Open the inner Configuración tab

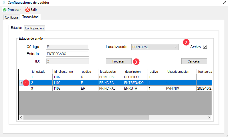[x=34, y=28]
